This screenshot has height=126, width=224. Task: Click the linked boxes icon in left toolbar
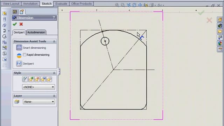(x=5, y=42)
